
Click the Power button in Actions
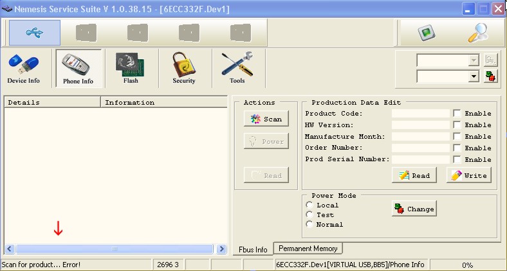click(266, 141)
